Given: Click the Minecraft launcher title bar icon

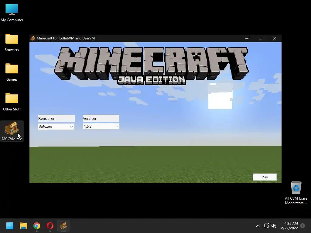Looking at the screenshot, I should (x=33, y=38).
